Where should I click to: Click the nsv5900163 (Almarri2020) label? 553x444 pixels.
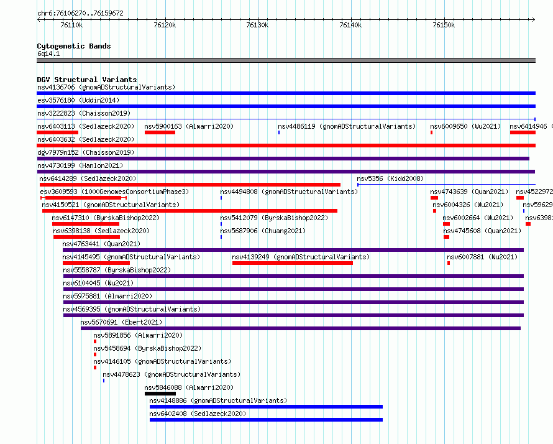(189, 126)
